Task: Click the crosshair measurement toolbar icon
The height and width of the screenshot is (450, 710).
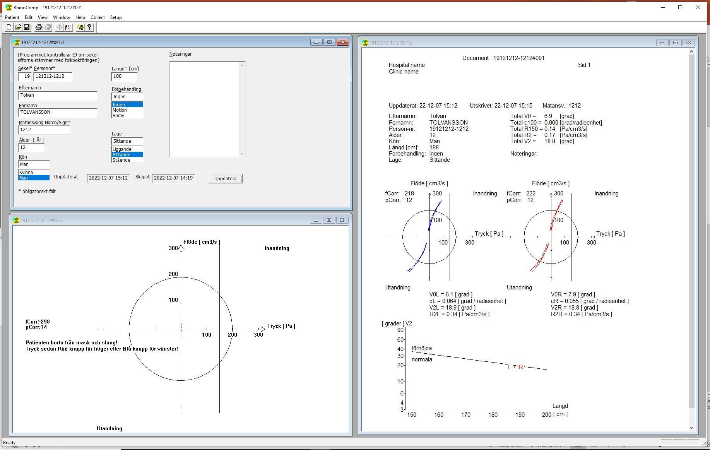Action: [x=59, y=27]
